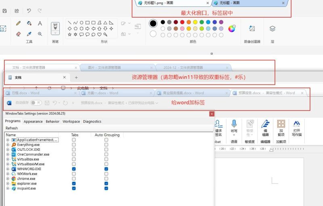Open Image Creator in Paint
Screen dimensions: 323x206
(252, 29)
